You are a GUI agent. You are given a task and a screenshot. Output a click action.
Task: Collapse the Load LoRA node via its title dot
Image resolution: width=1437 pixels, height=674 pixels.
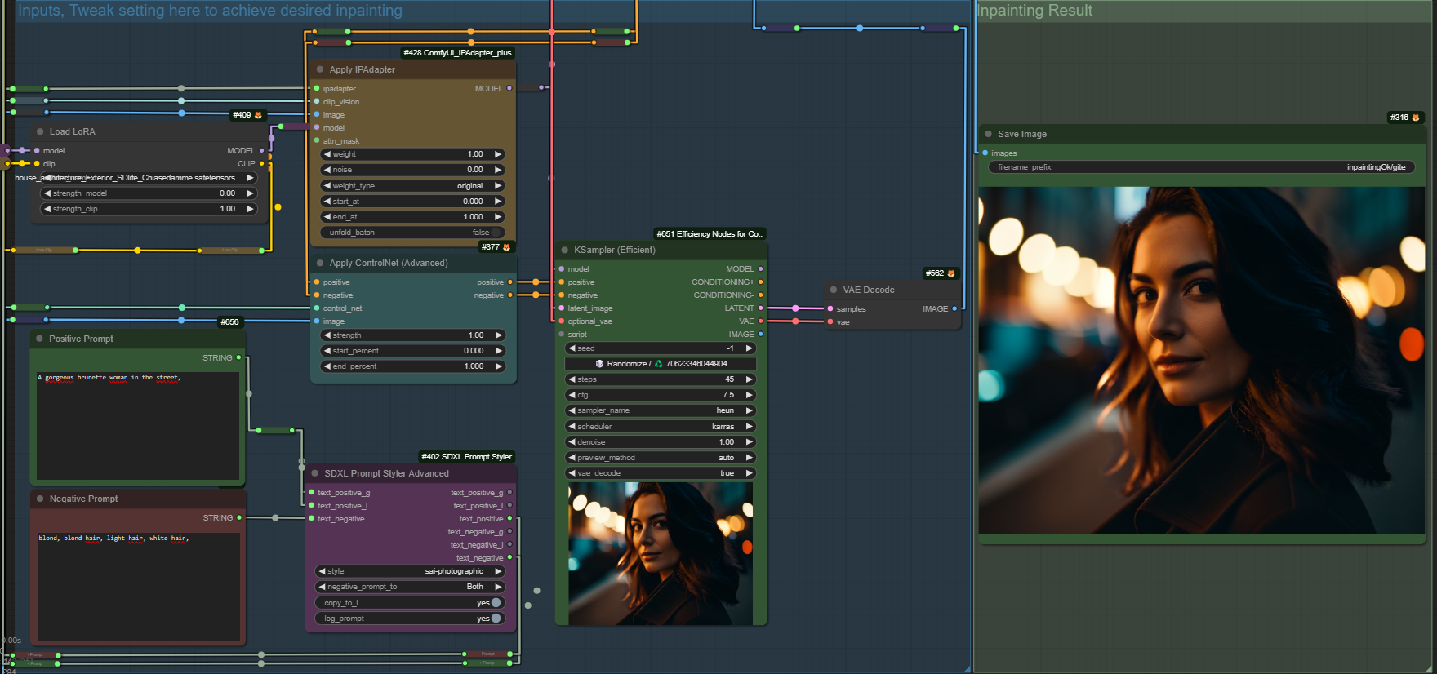click(x=40, y=131)
